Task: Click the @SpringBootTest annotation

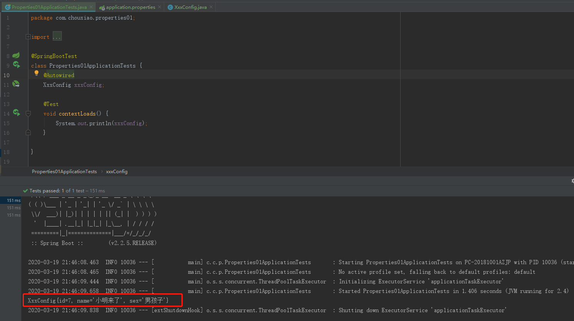Action: coord(54,56)
